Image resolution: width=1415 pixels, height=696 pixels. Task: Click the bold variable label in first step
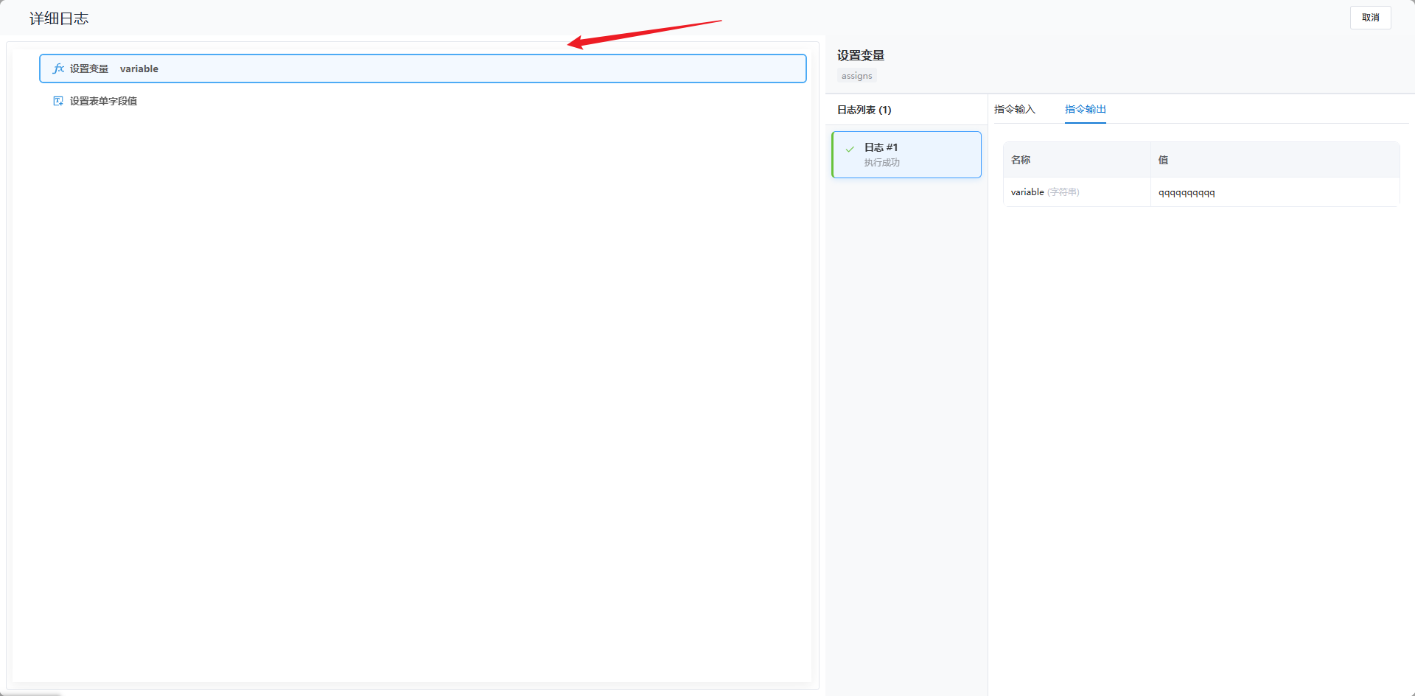click(x=139, y=68)
